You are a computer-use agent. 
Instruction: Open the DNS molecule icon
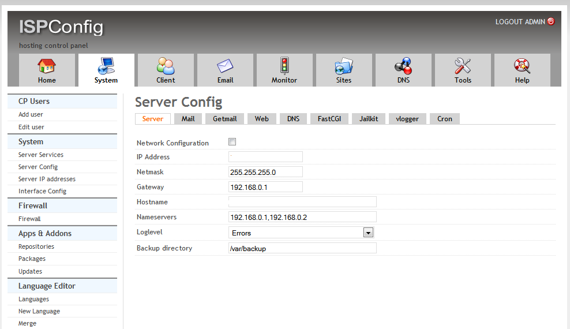coord(403,66)
